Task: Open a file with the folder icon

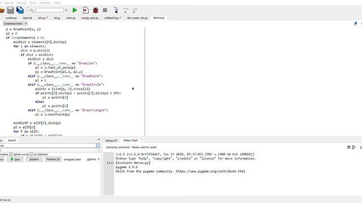Action: pyautogui.click(x=2, y=10)
